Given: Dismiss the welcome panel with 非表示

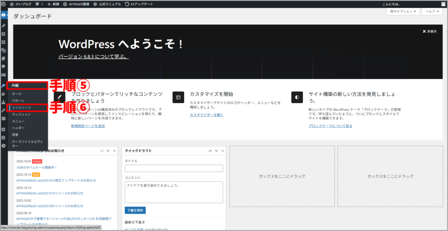Looking at the screenshot, I should tap(429, 32).
